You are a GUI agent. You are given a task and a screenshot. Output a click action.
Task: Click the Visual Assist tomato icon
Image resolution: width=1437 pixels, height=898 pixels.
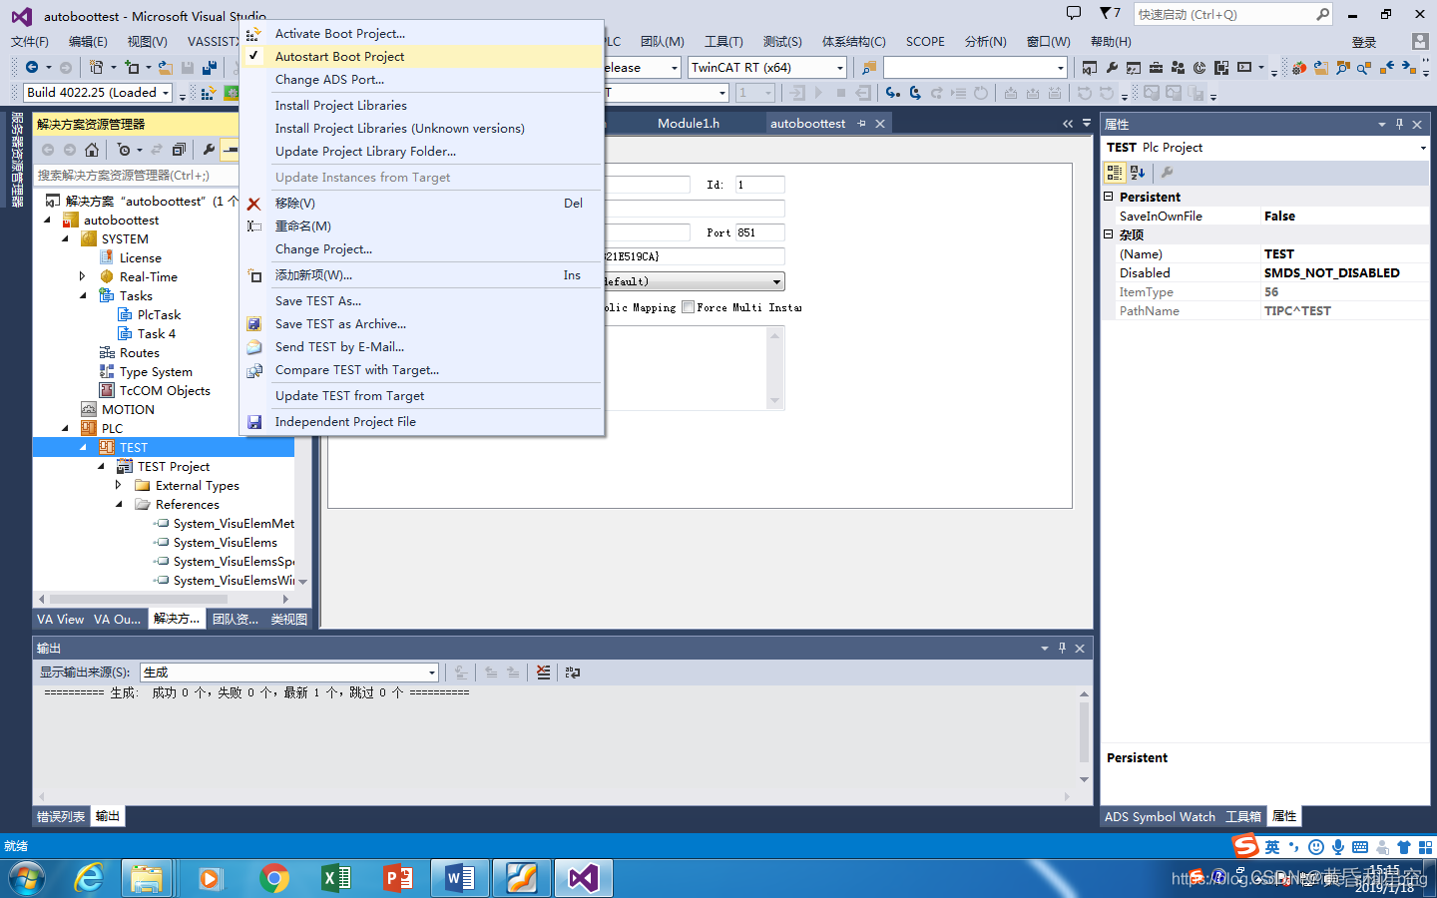(x=1298, y=67)
